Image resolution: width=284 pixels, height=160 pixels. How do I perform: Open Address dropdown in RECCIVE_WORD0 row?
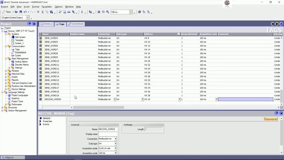[179, 99]
